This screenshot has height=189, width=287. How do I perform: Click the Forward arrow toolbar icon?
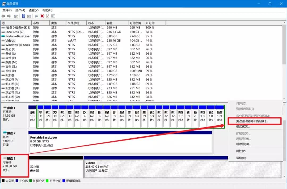pyautogui.click(x=9, y=16)
